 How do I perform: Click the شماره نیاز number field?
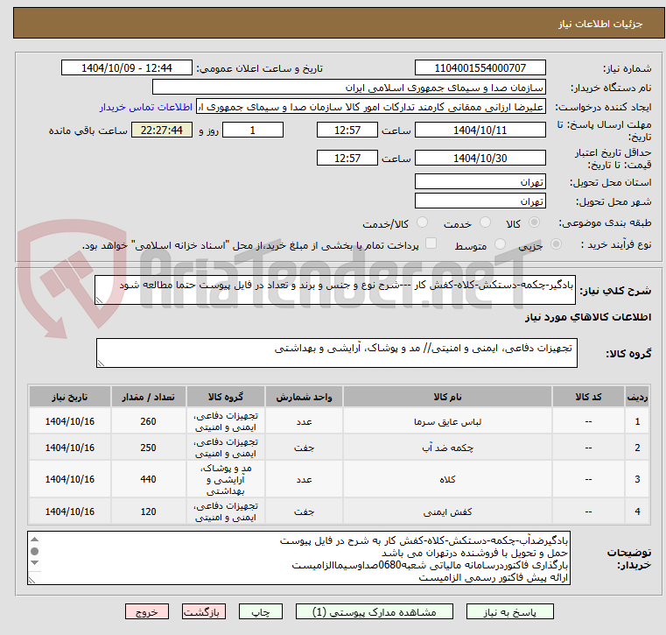click(x=480, y=68)
